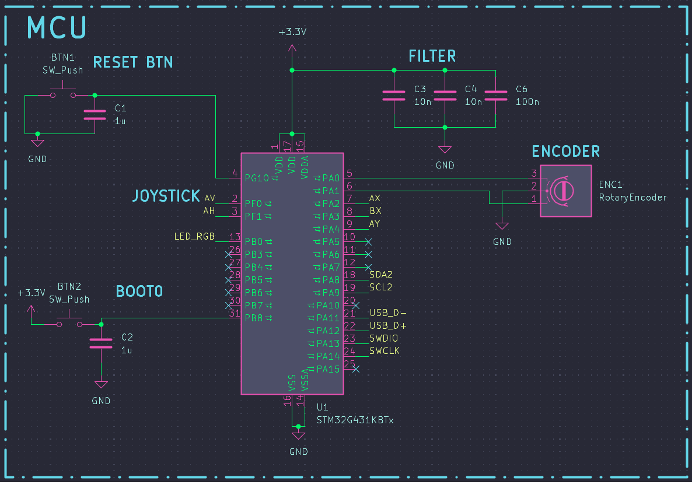Image resolution: width=692 pixels, height=488 pixels.
Task: Select the SWDIO net label
Action: 384,338
